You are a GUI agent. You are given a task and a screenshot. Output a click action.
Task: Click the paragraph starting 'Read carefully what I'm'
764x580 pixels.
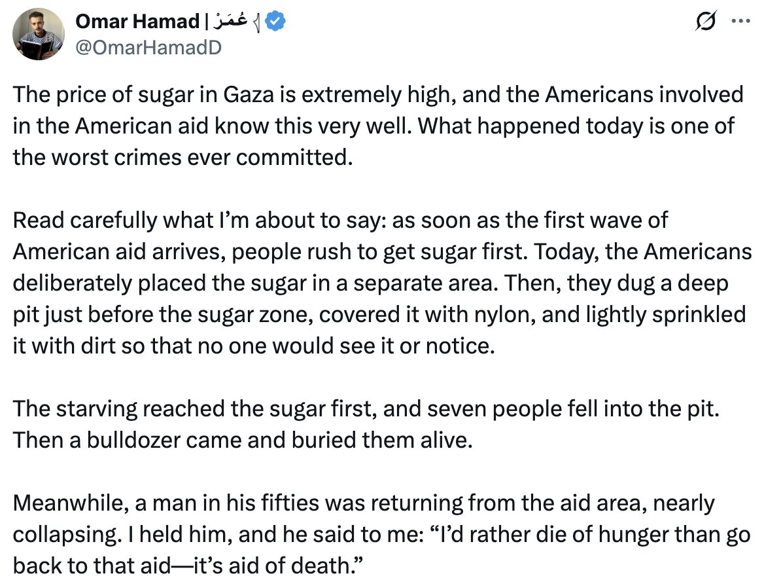(382, 283)
